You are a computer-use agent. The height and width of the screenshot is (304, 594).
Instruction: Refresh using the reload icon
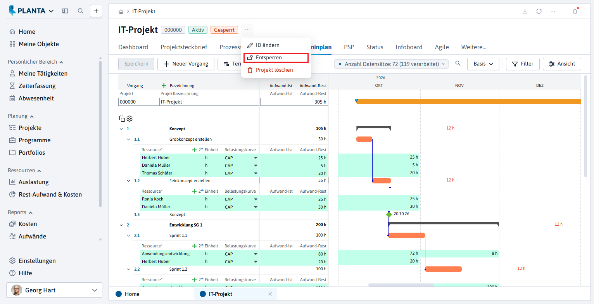pos(539,11)
